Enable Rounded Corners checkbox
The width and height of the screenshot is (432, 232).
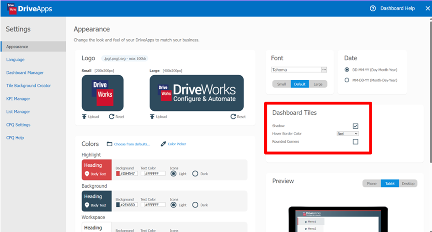coord(355,142)
